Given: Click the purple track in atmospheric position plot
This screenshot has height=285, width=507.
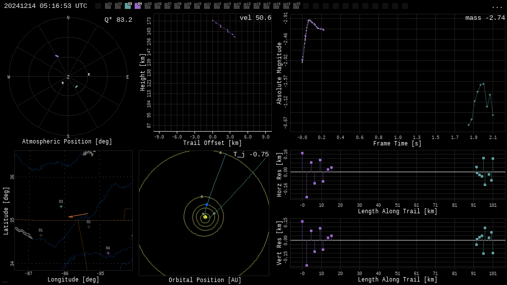Looking at the screenshot, I should 57,56.
